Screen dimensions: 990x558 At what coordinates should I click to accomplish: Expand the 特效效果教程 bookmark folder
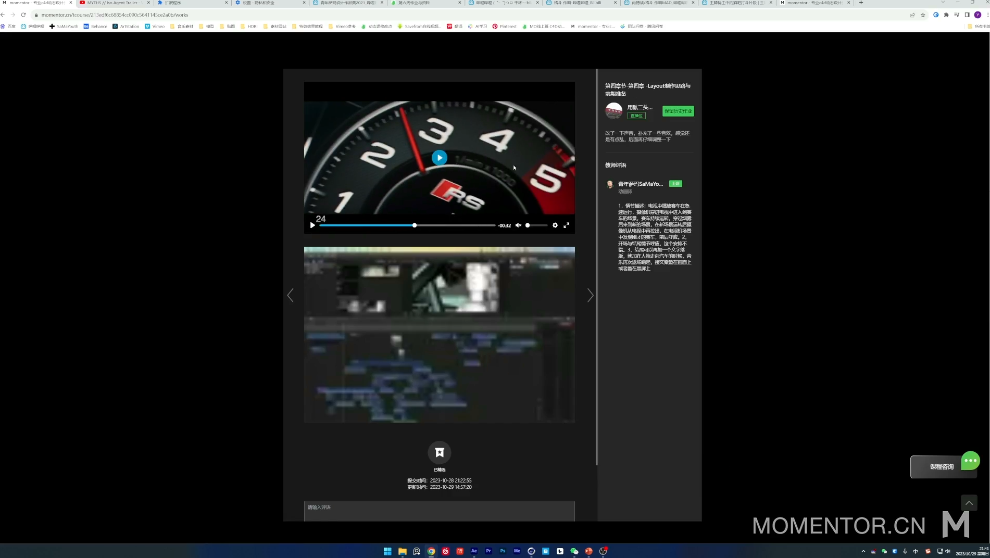[307, 26]
